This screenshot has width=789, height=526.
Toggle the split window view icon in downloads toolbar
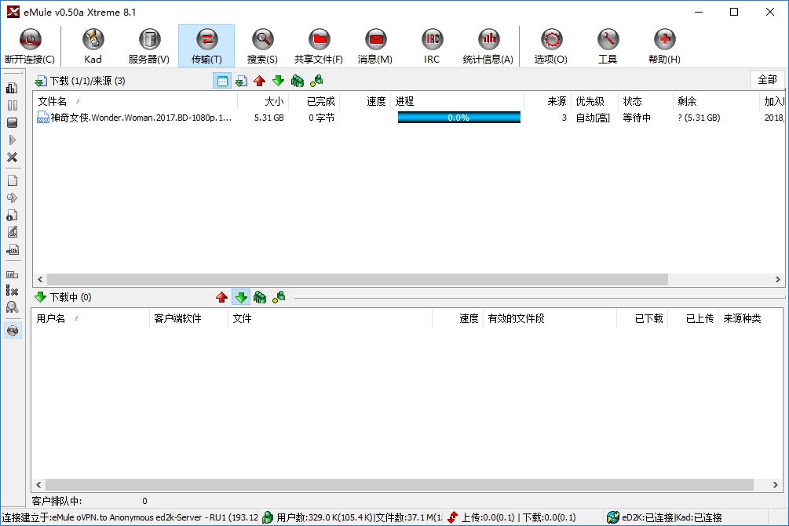coord(222,81)
